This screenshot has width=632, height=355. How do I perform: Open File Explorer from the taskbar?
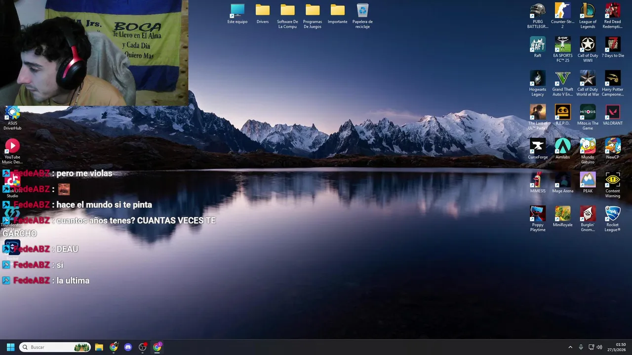(x=99, y=347)
